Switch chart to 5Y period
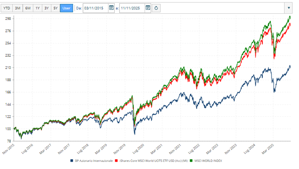Viewport: 299px width, 169px height. coord(55,8)
